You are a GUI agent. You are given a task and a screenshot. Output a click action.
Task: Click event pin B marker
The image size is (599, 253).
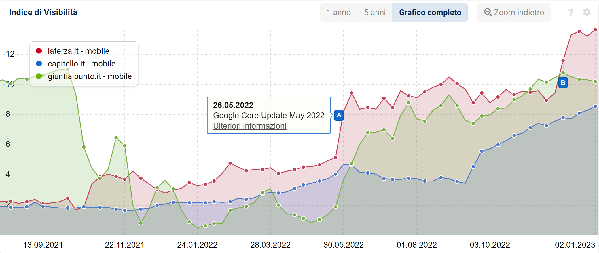tap(563, 83)
